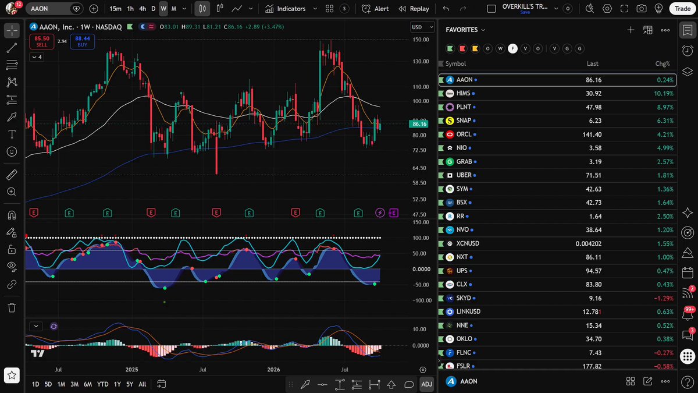The height and width of the screenshot is (393, 698).
Task: Select the F watchlist filter circle
Action: (512, 48)
